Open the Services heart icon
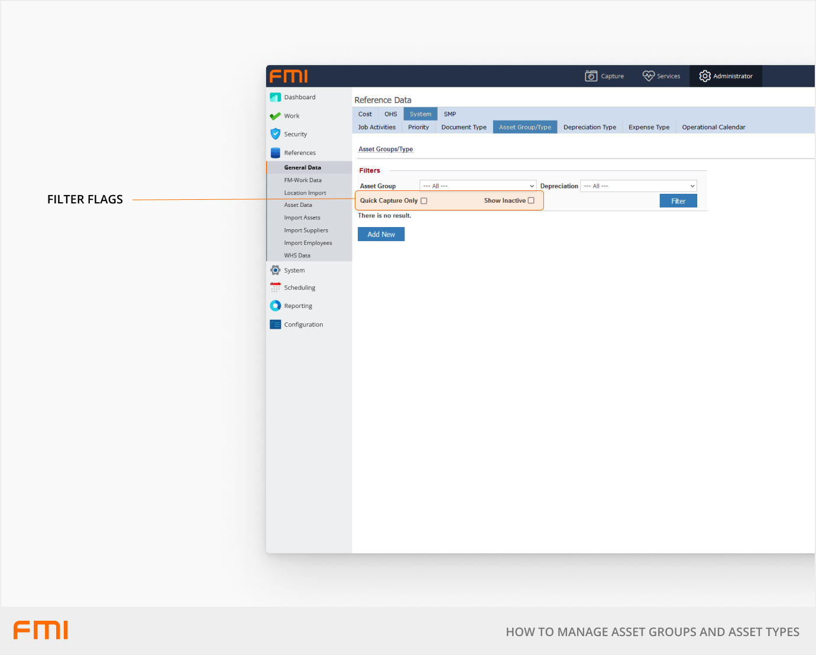This screenshot has width=816, height=655. click(x=648, y=76)
